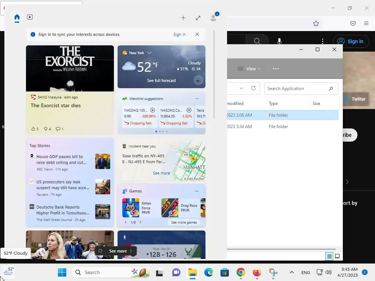Switch File Explorer to large icons view
The image size is (375, 281).
[x=337, y=256]
